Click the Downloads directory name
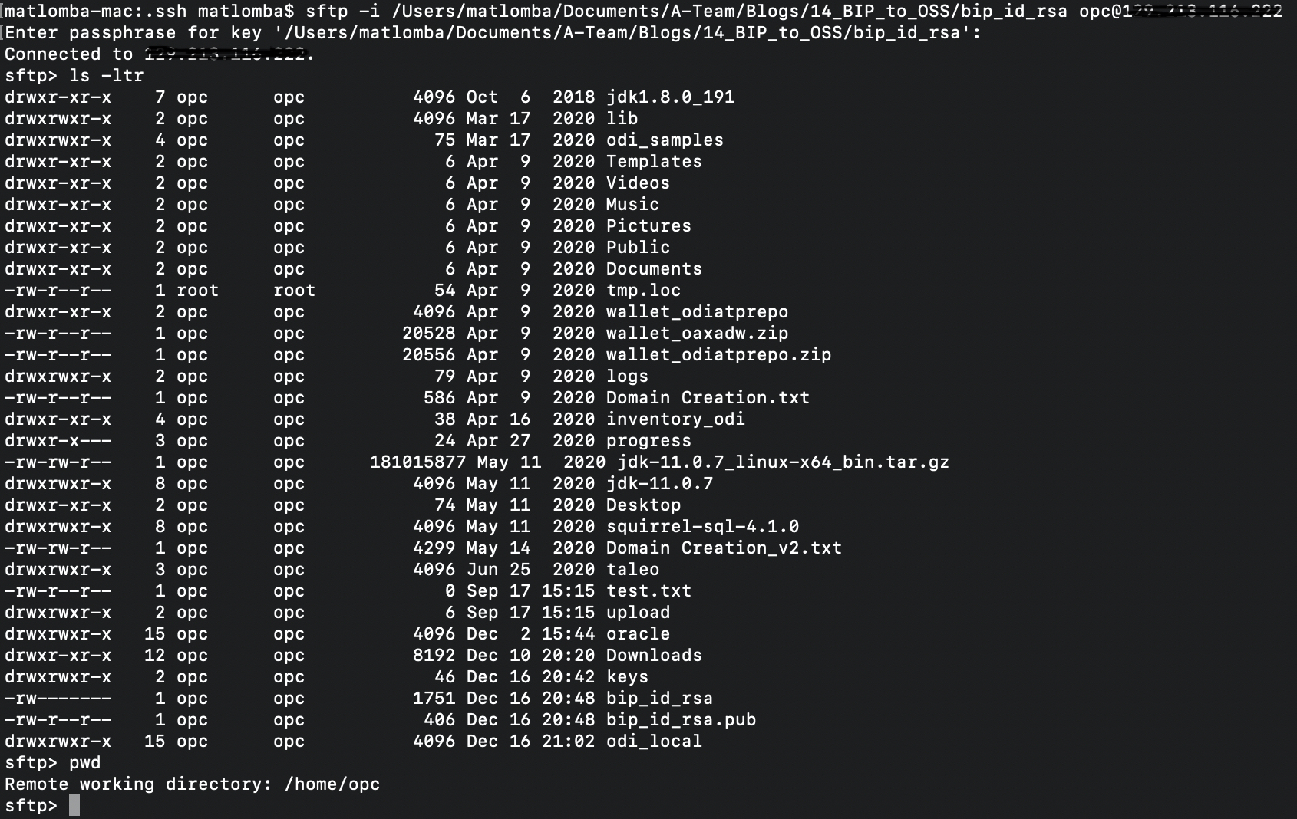Image resolution: width=1297 pixels, height=819 pixels. (654, 656)
